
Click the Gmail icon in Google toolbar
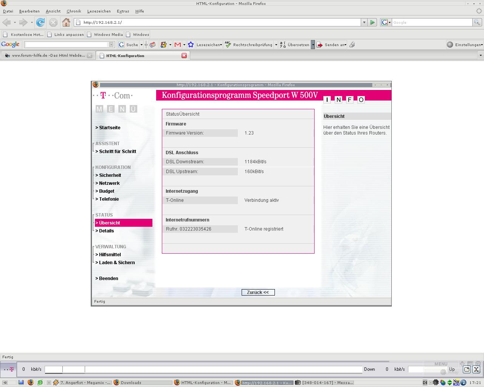point(177,45)
